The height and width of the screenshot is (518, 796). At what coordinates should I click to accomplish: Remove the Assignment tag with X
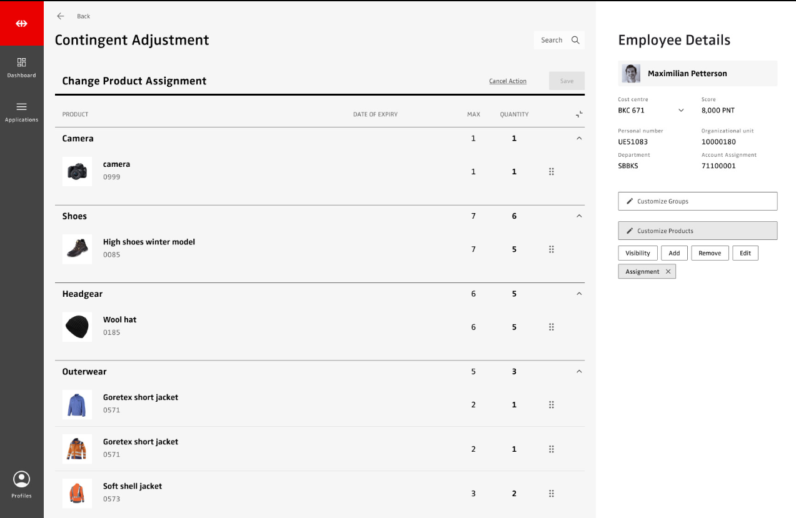(x=668, y=272)
